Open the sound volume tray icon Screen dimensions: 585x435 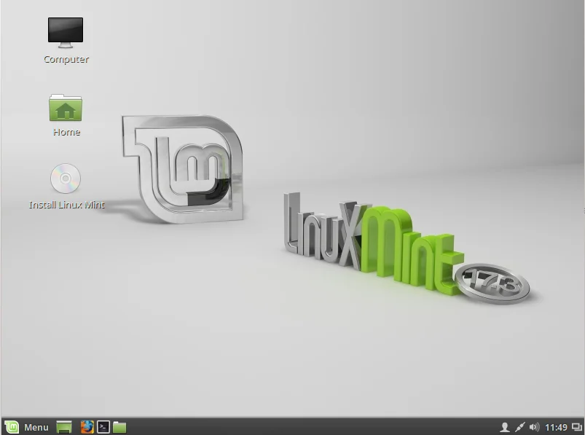point(534,427)
